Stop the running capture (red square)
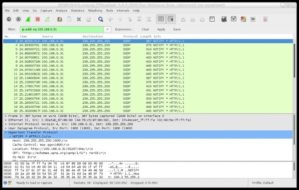This screenshot has width=299, height=190. pos(38,19)
